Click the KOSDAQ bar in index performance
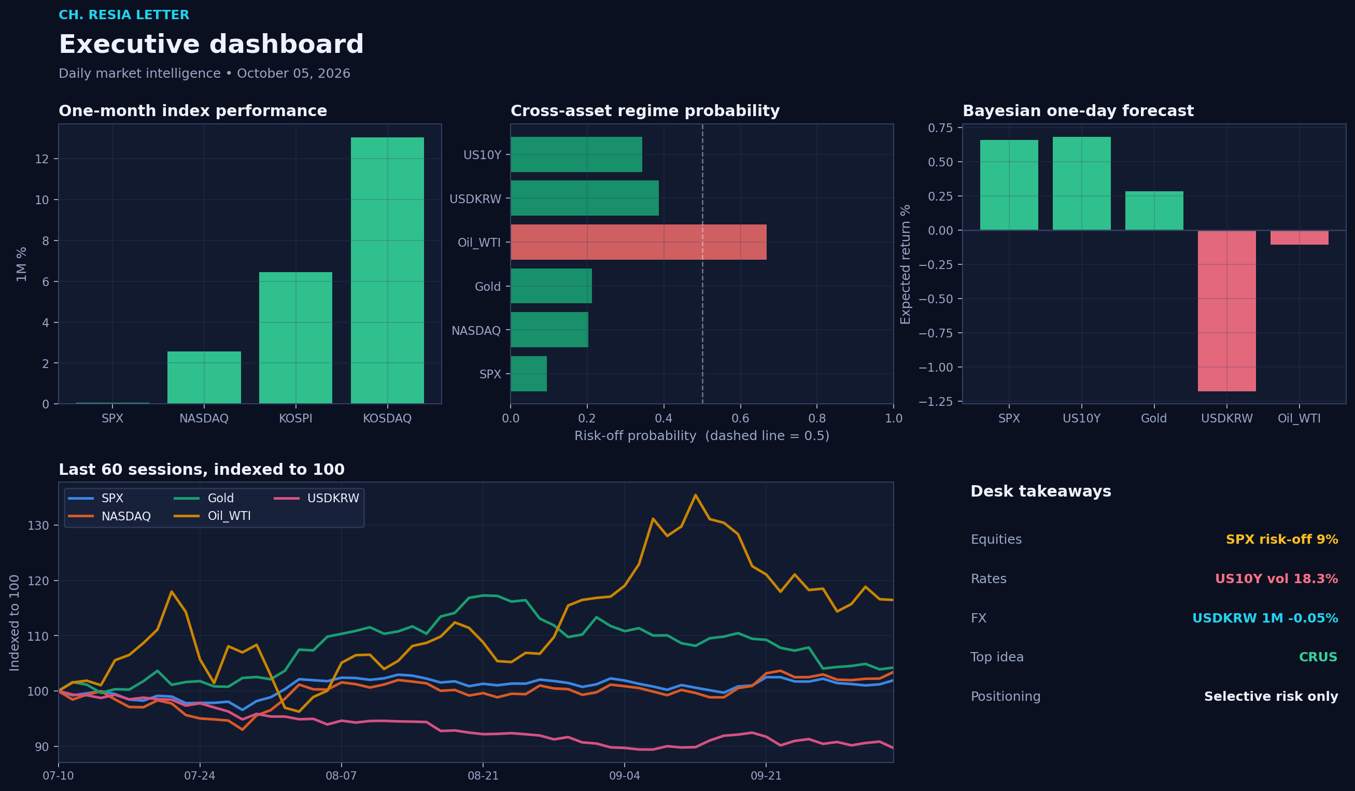The image size is (1355, 791). 387,271
